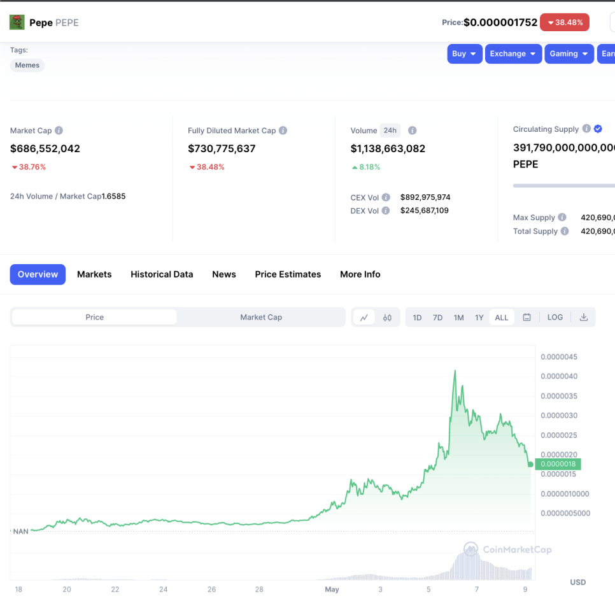Set chart range to ALL
Screen dimensions: 615x601
click(502, 318)
